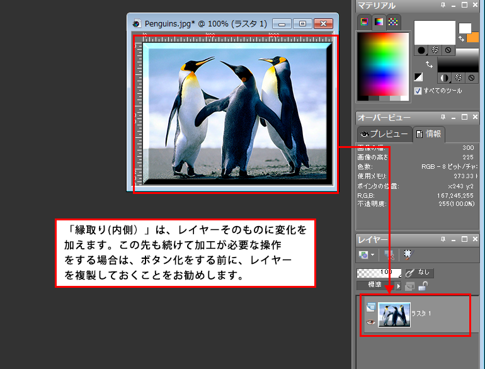Click the Edit Selection icon in Layers
Screen dimensions: 485x369
409,255
